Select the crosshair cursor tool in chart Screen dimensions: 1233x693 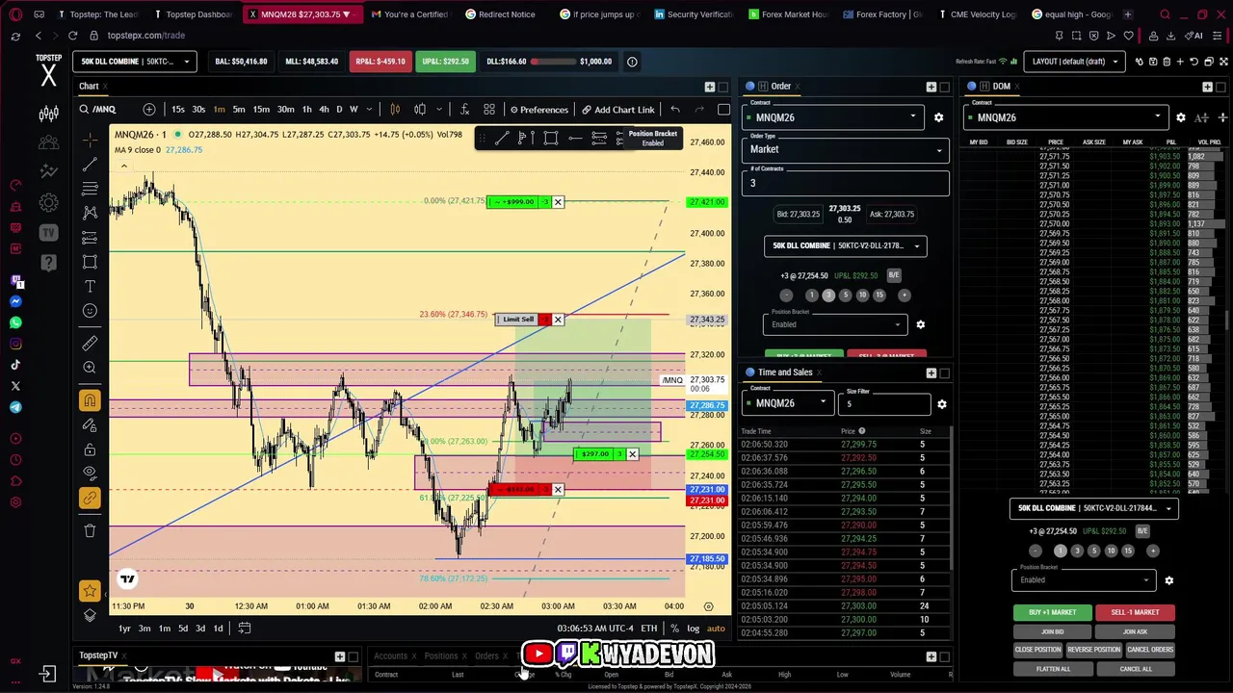pos(90,139)
